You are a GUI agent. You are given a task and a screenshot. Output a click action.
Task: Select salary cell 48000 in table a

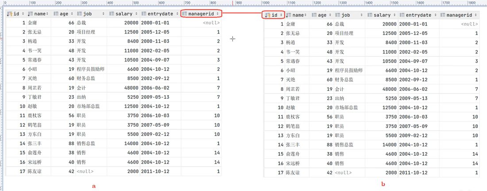pyautogui.click(x=124, y=88)
